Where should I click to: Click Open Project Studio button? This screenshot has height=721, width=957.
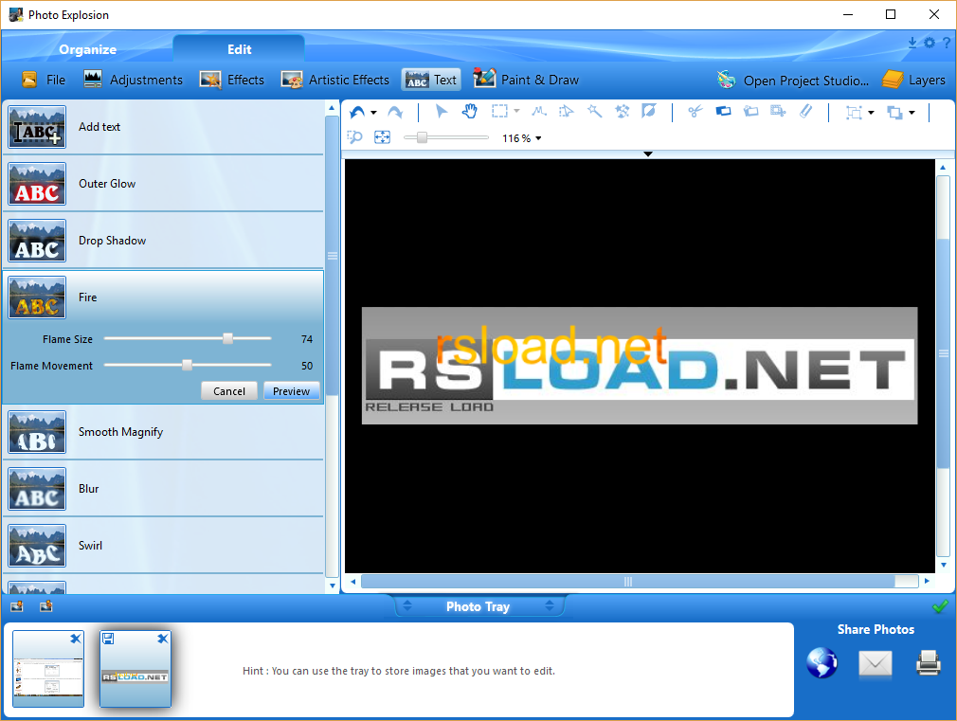coord(793,81)
